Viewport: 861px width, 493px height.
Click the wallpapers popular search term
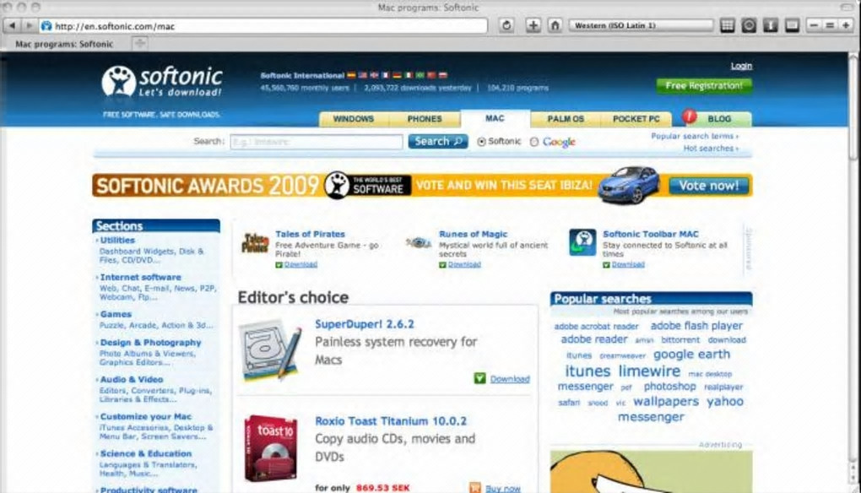[x=665, y=401]
